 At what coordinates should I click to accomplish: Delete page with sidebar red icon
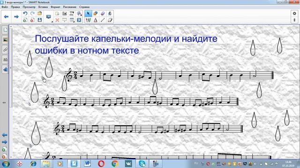point(4,156)
